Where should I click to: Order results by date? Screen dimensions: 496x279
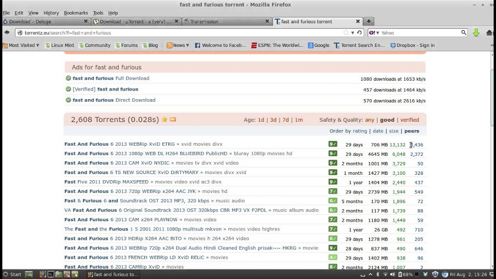coord(378,131)
